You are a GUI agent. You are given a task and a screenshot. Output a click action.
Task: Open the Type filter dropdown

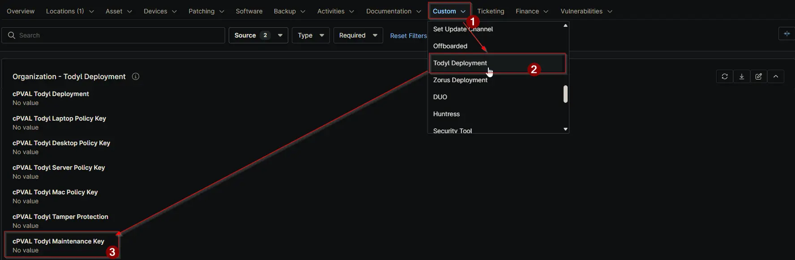(311, 35)
